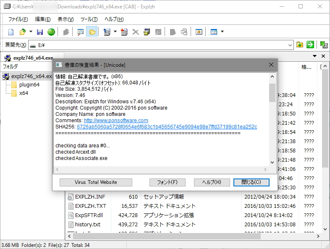Click dialog vertical scrollbar down arrow
The width and height of the screenshot is (330, 249).
pos(272,163)
